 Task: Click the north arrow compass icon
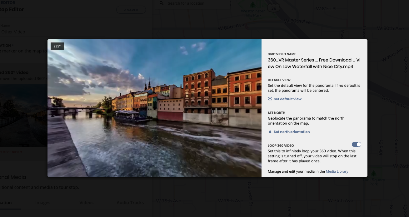click(270, 132)
